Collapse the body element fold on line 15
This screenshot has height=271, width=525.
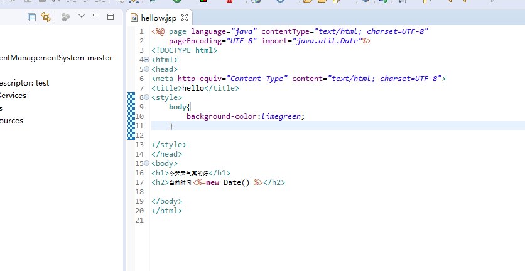146,163
